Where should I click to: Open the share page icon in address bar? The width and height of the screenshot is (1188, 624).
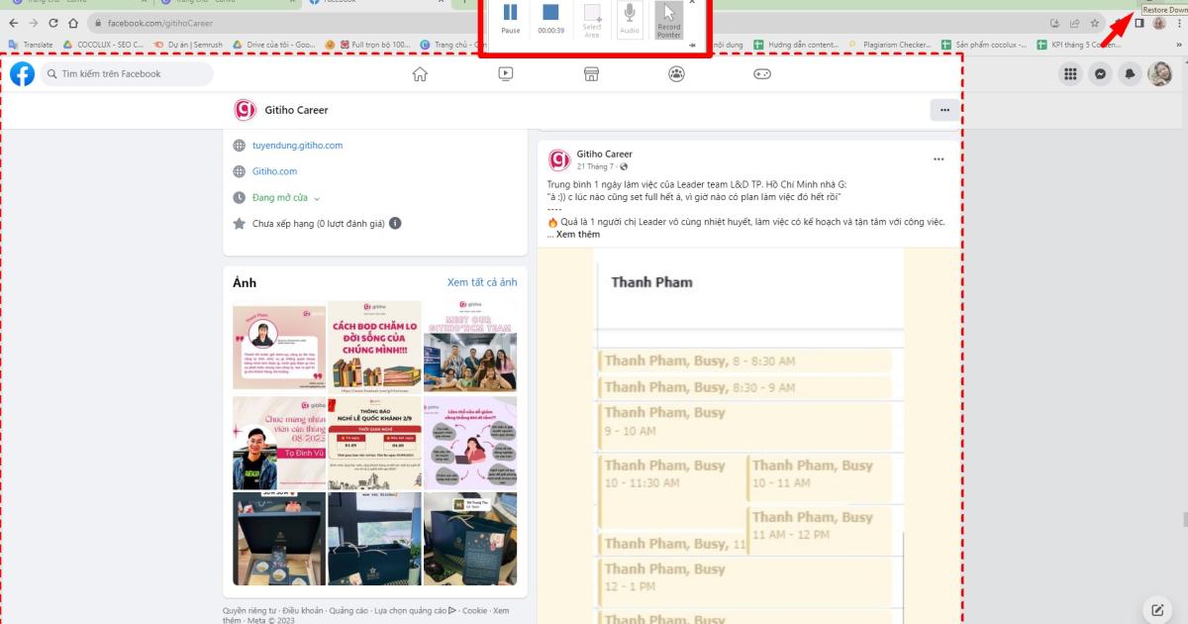point(1075,23)
